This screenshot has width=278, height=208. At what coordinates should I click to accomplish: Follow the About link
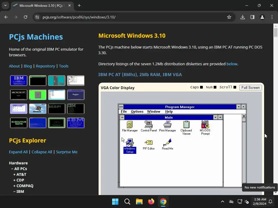(x=14, y=66)
